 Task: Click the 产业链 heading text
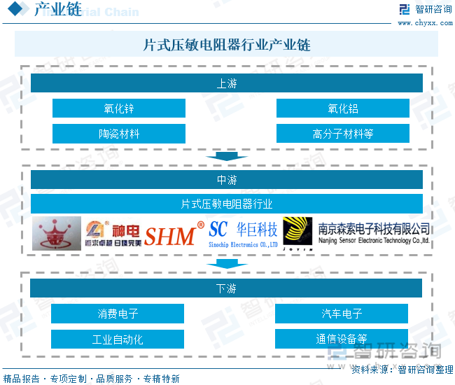click(58, 9)
